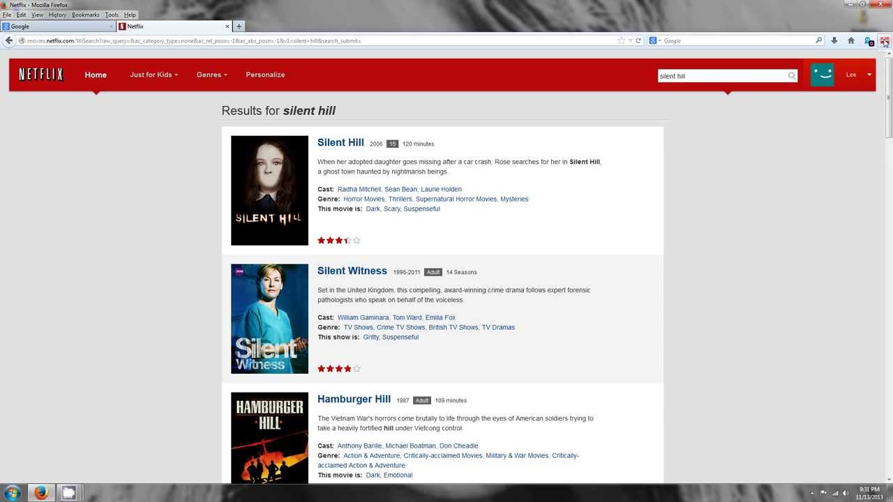Click cast member Emilia Fox
This screenshot has height=502, width=893.
tap(440, 317)
